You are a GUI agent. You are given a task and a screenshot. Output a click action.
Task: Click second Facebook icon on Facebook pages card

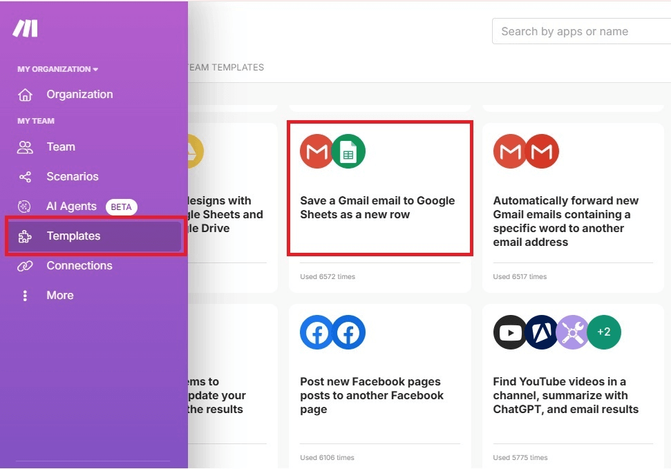349,332
